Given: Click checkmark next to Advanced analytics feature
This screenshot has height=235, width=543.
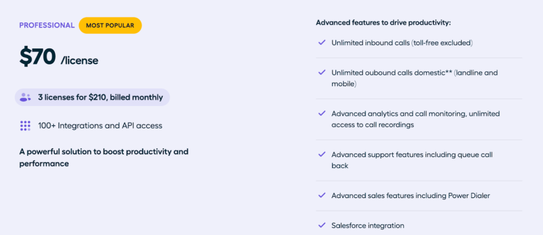Looking at the screenshot, I should click(322, 114).
